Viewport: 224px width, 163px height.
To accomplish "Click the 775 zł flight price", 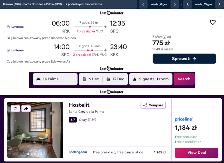I will pos(161,43).
